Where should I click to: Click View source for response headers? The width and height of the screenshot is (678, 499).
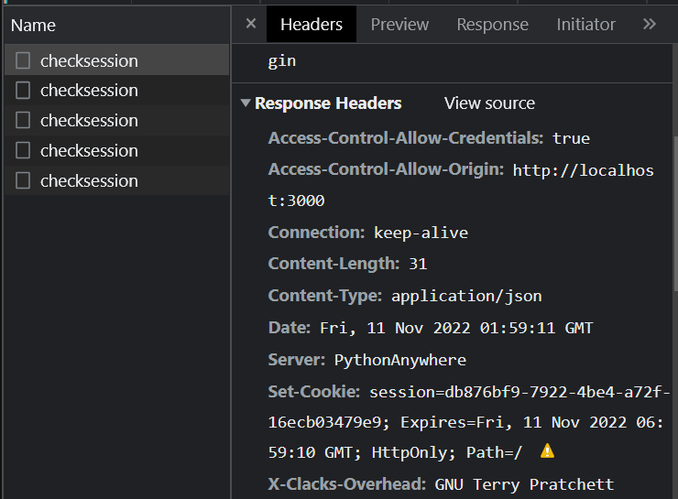(489, 103)
